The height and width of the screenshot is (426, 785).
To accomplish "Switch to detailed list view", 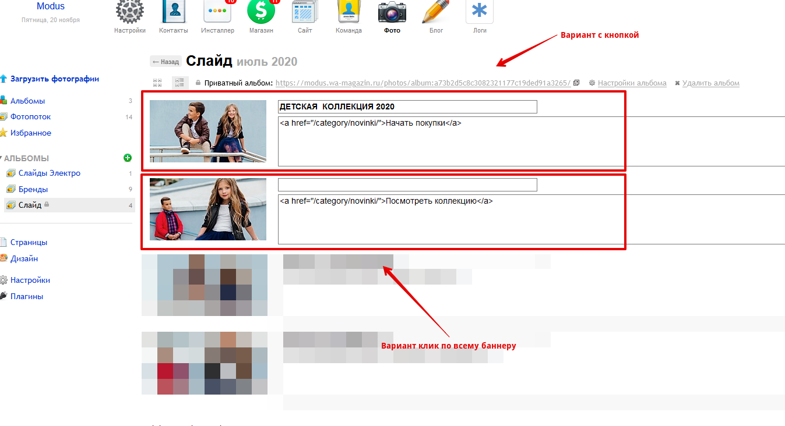I will pyautogui.click(x=180, y=83).
